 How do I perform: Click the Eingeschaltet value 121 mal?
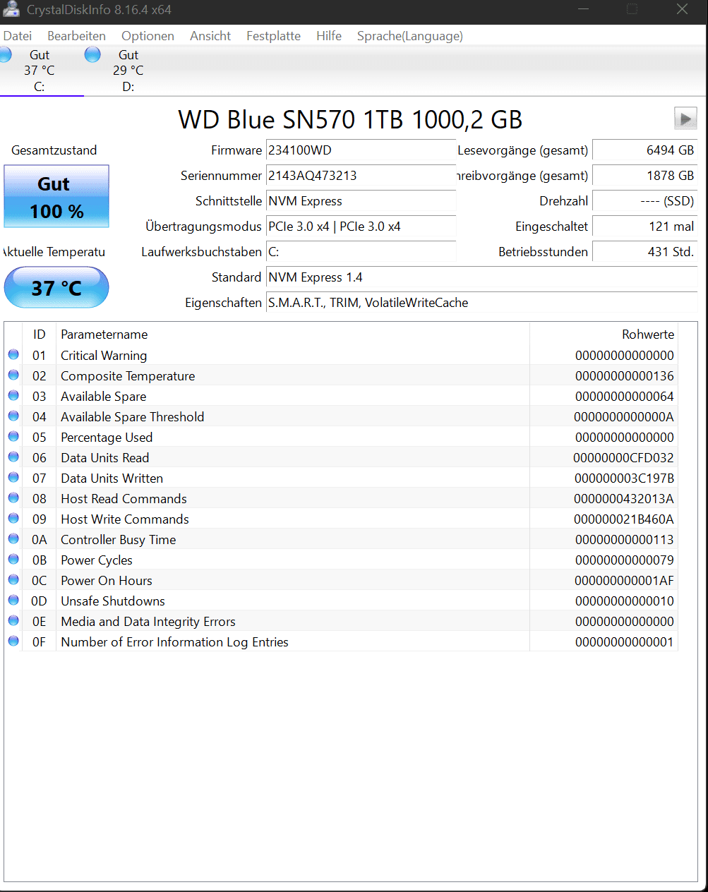tap(644, 227)
